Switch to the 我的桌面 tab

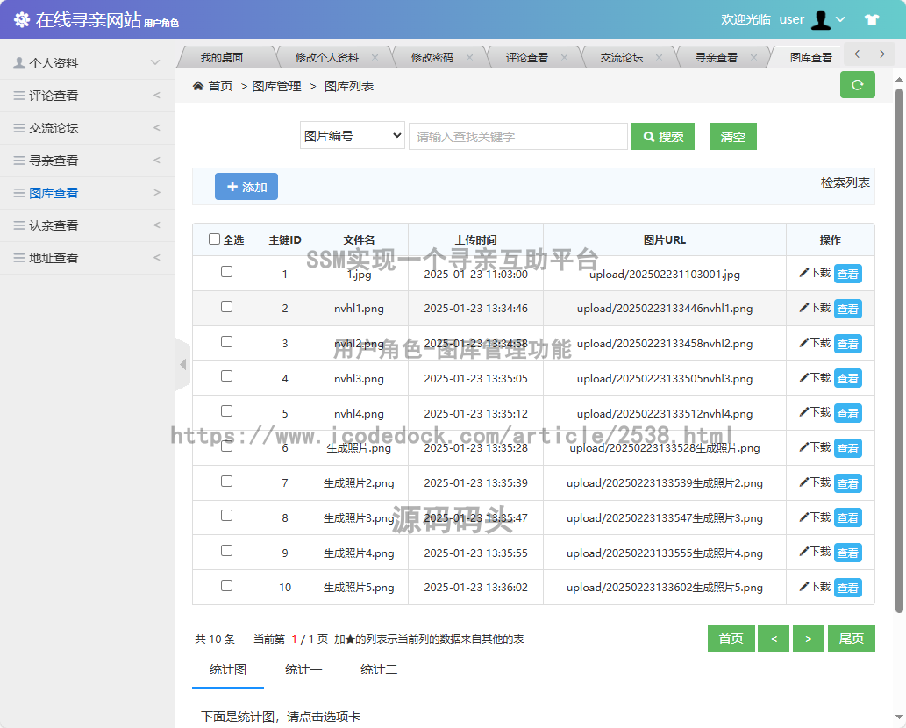pos(222,57)
